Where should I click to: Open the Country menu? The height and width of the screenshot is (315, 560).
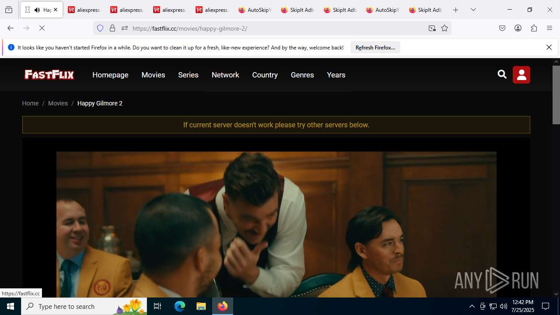[x=265, y=75]
